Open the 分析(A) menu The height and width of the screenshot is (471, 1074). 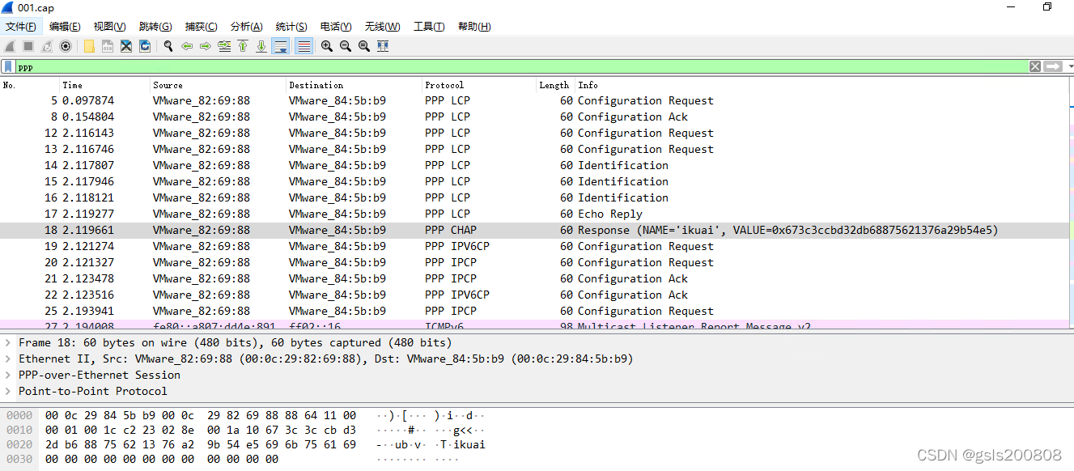tap(246, 27)
